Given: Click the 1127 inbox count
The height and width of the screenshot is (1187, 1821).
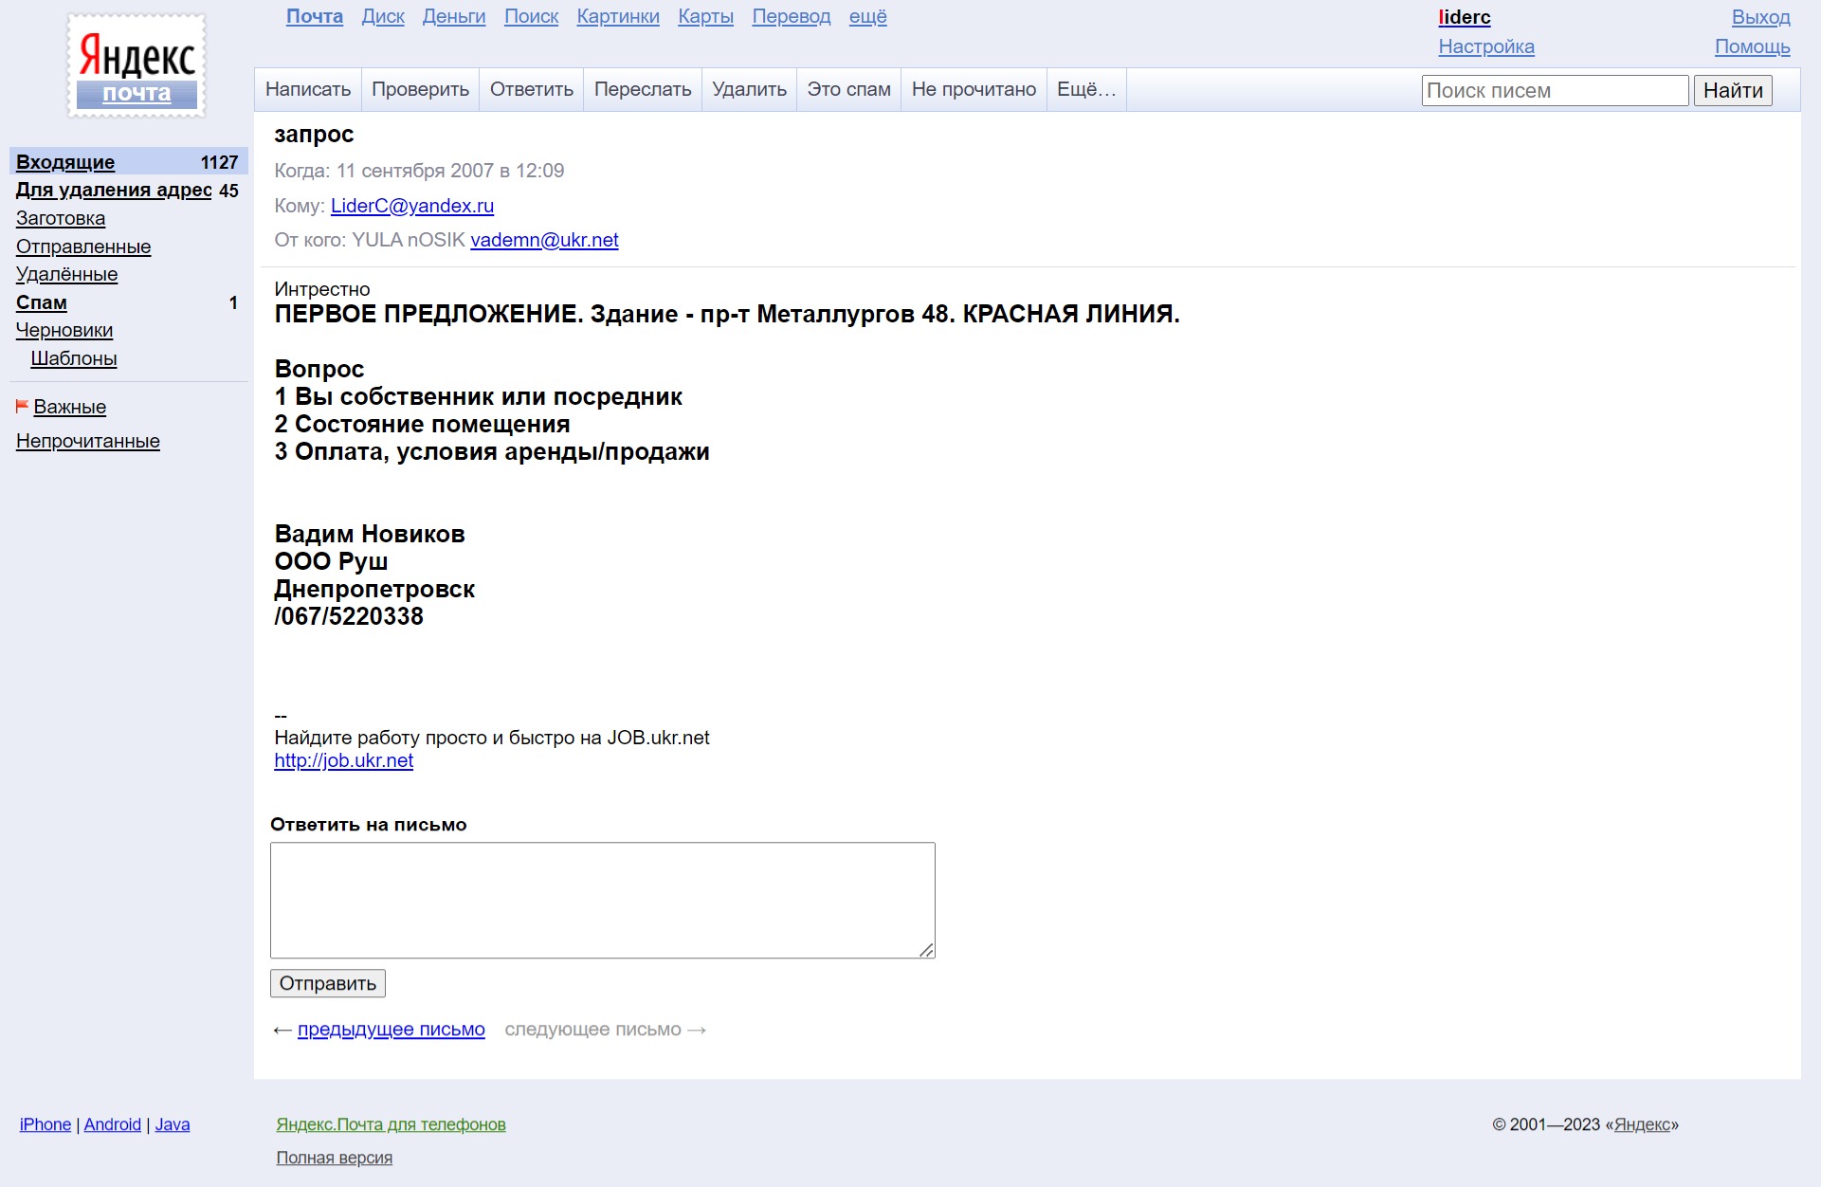Looking at the screenshot, I should 219,162.
